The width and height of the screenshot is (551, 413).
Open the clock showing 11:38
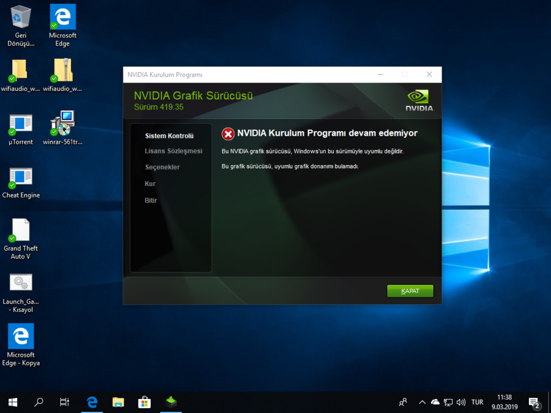(504, 402)
